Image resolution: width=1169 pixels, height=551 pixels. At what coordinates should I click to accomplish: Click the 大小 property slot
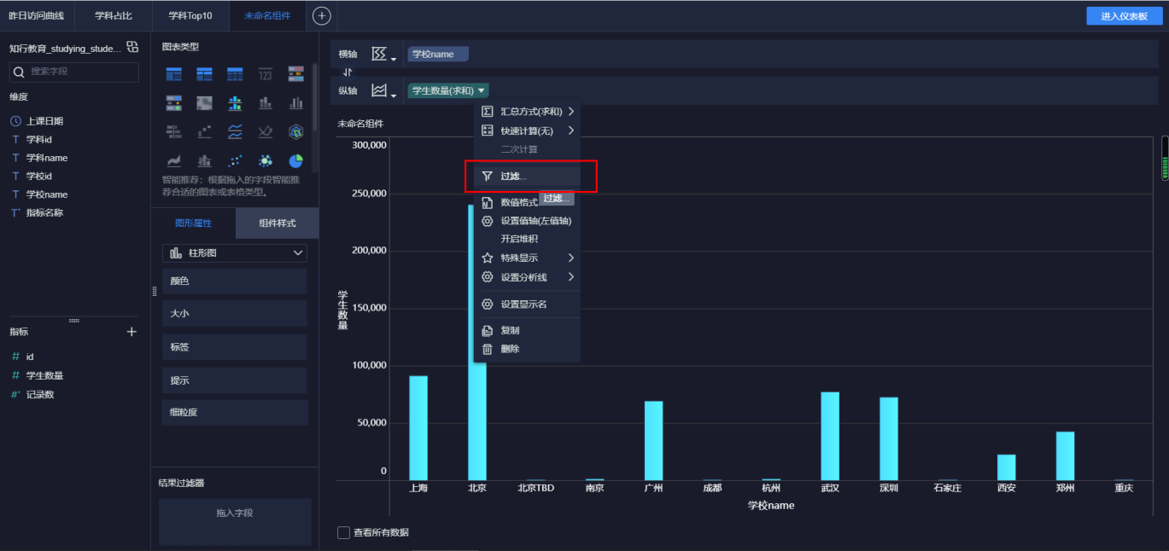(x=235, y=314)
